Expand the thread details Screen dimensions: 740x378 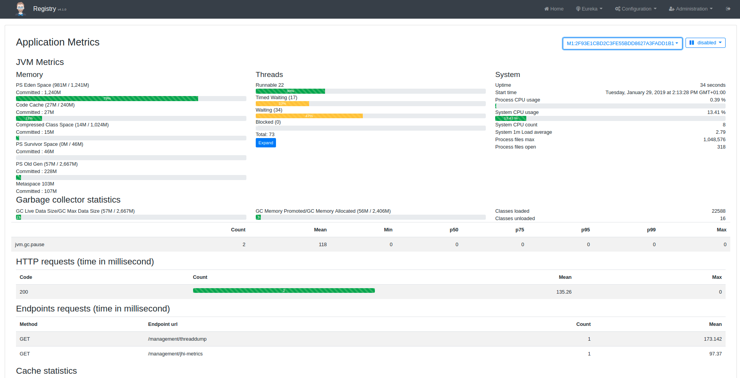coord(265,143)
